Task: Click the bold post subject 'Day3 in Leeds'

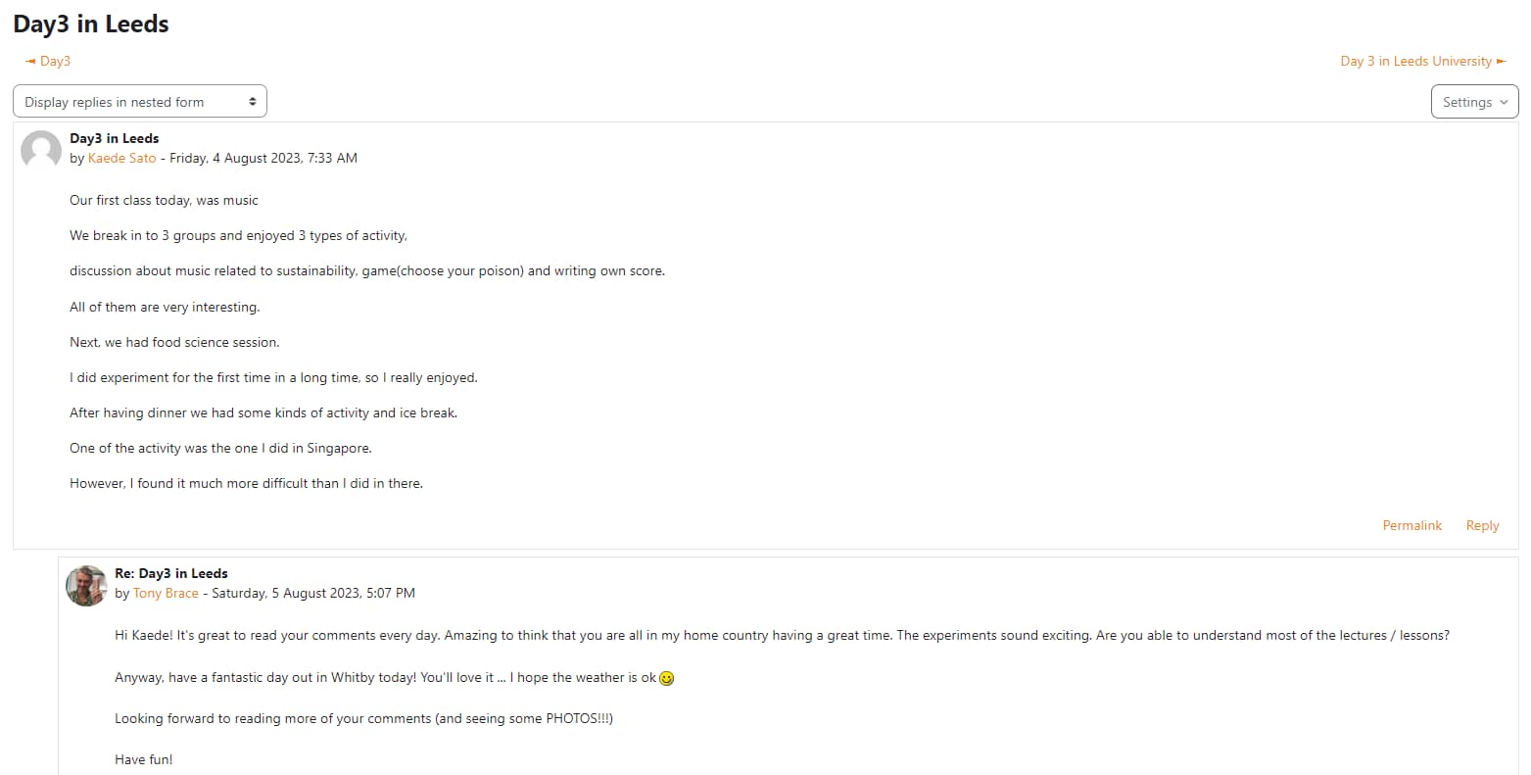Action: pyautogui.click(x=115, y=138)
